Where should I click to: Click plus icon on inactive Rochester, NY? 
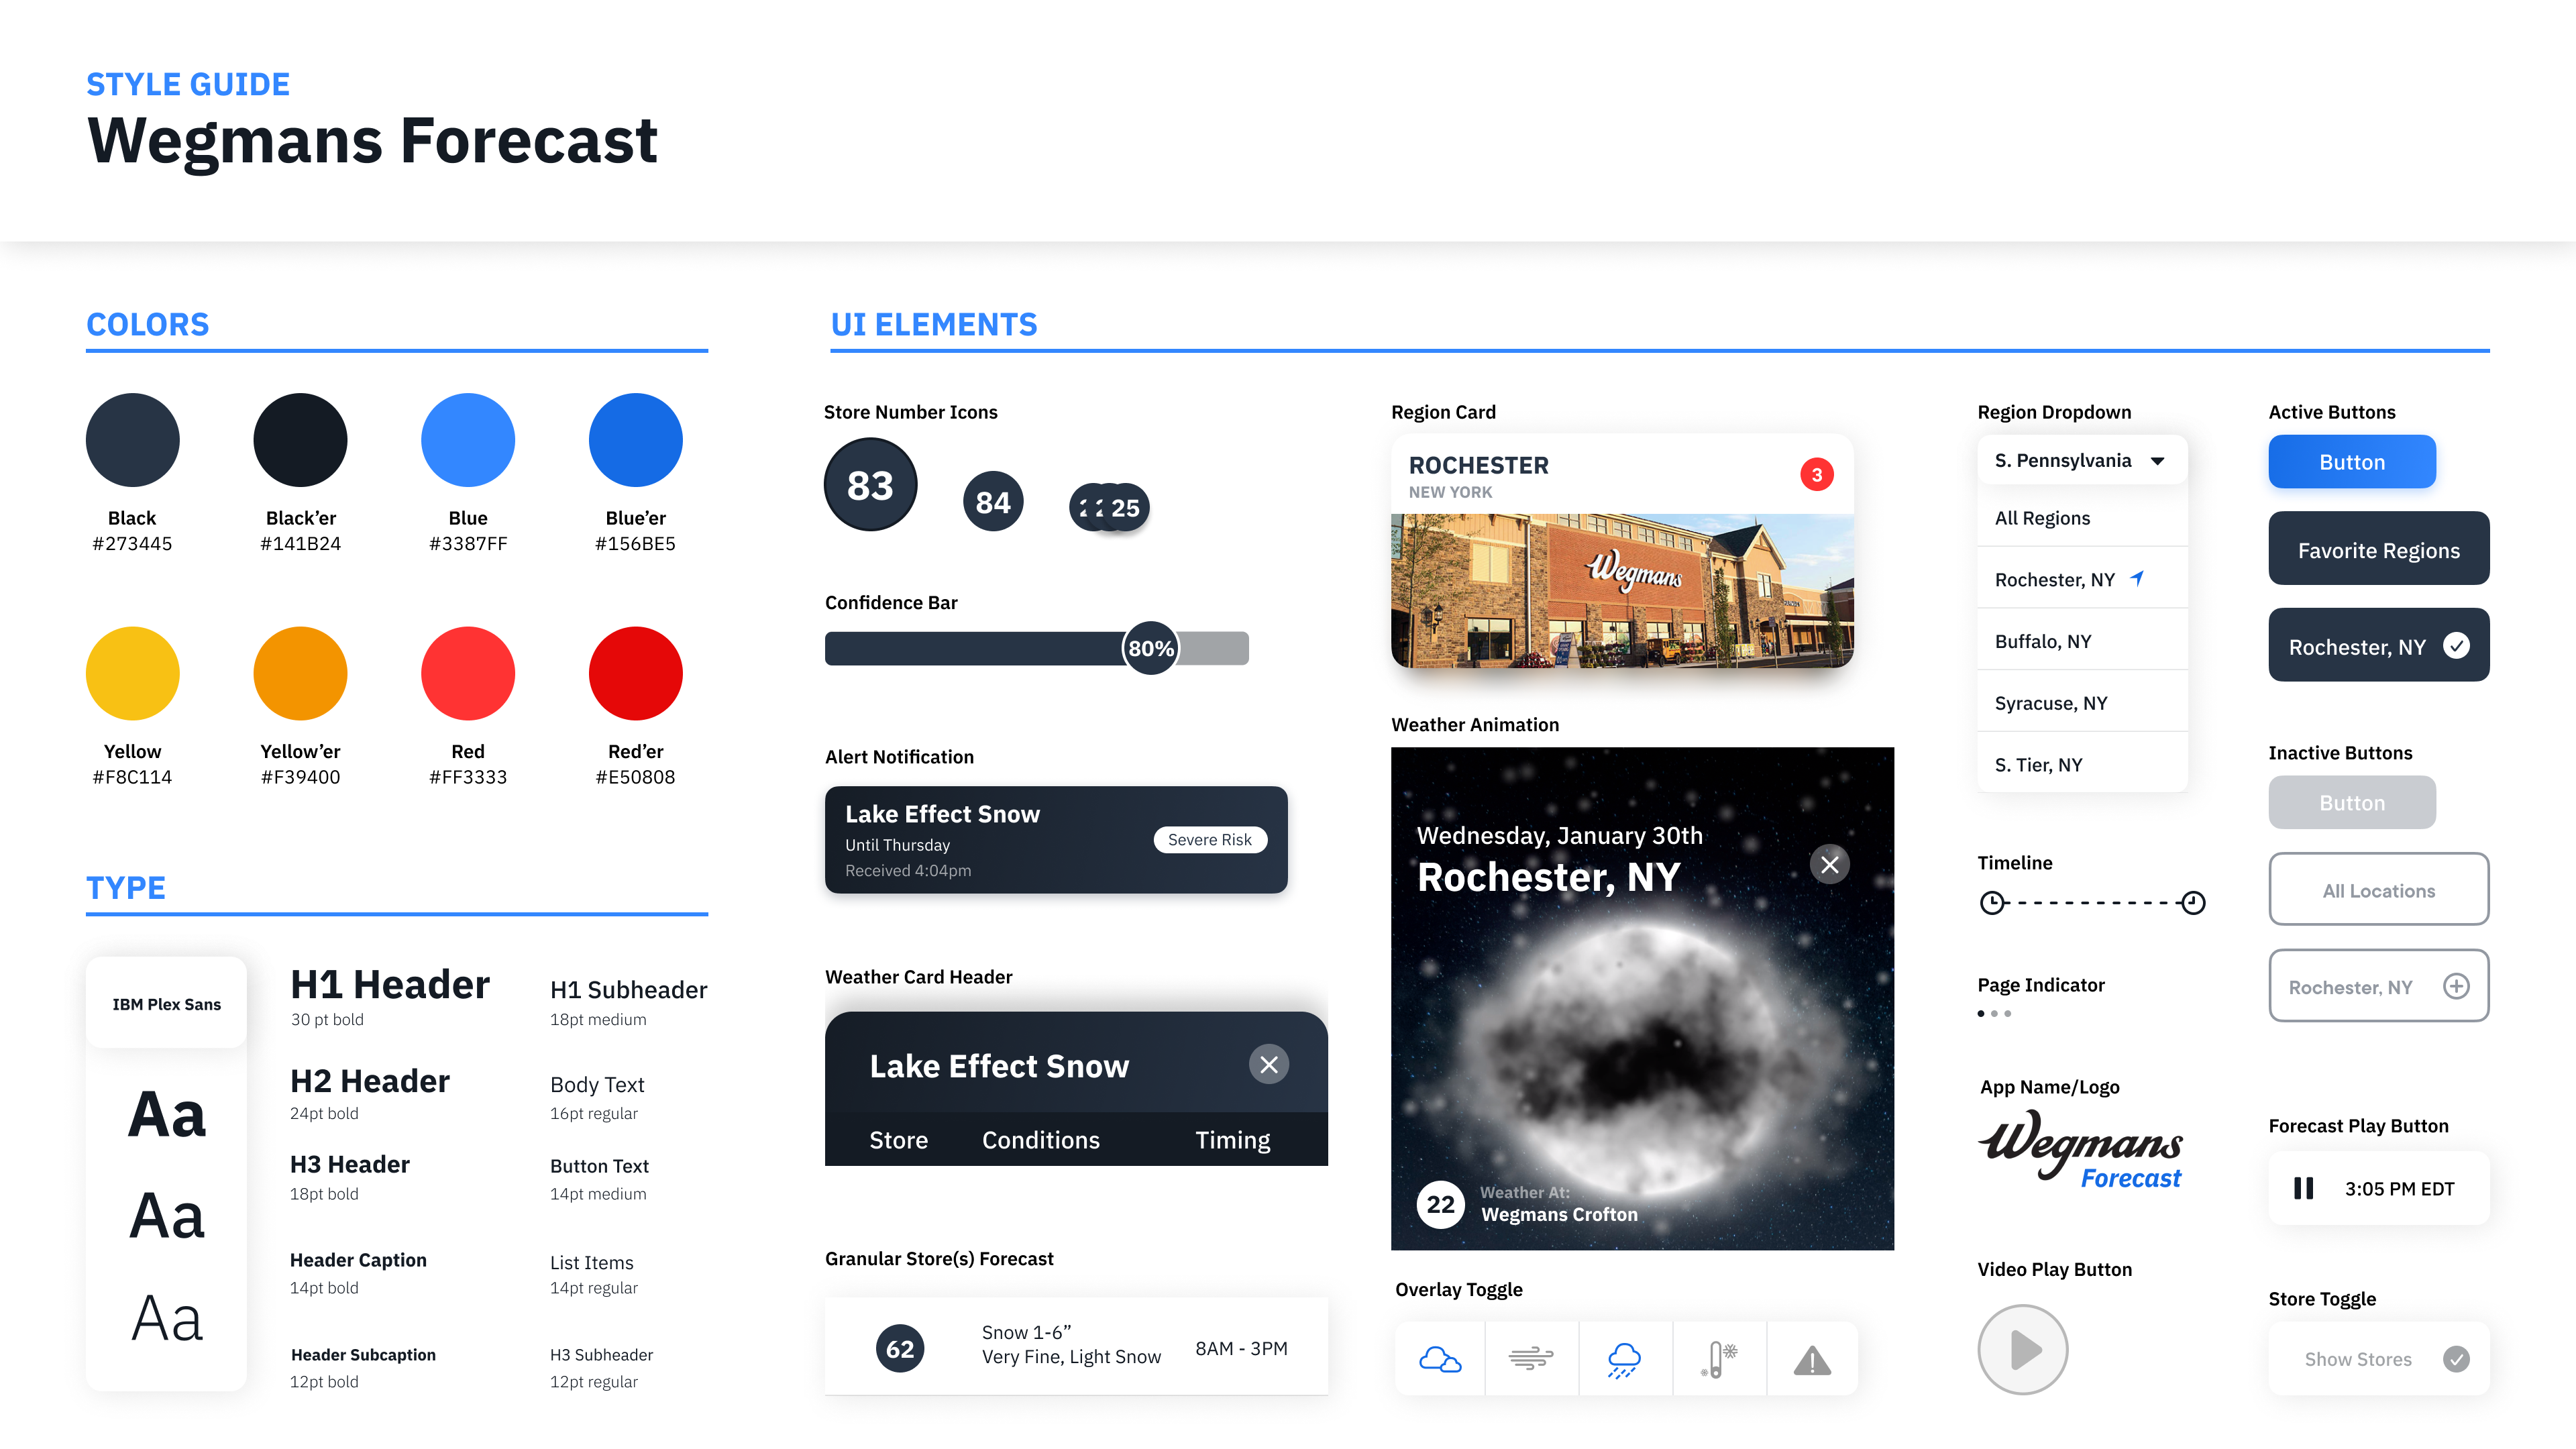click(x=2455, y=986)
